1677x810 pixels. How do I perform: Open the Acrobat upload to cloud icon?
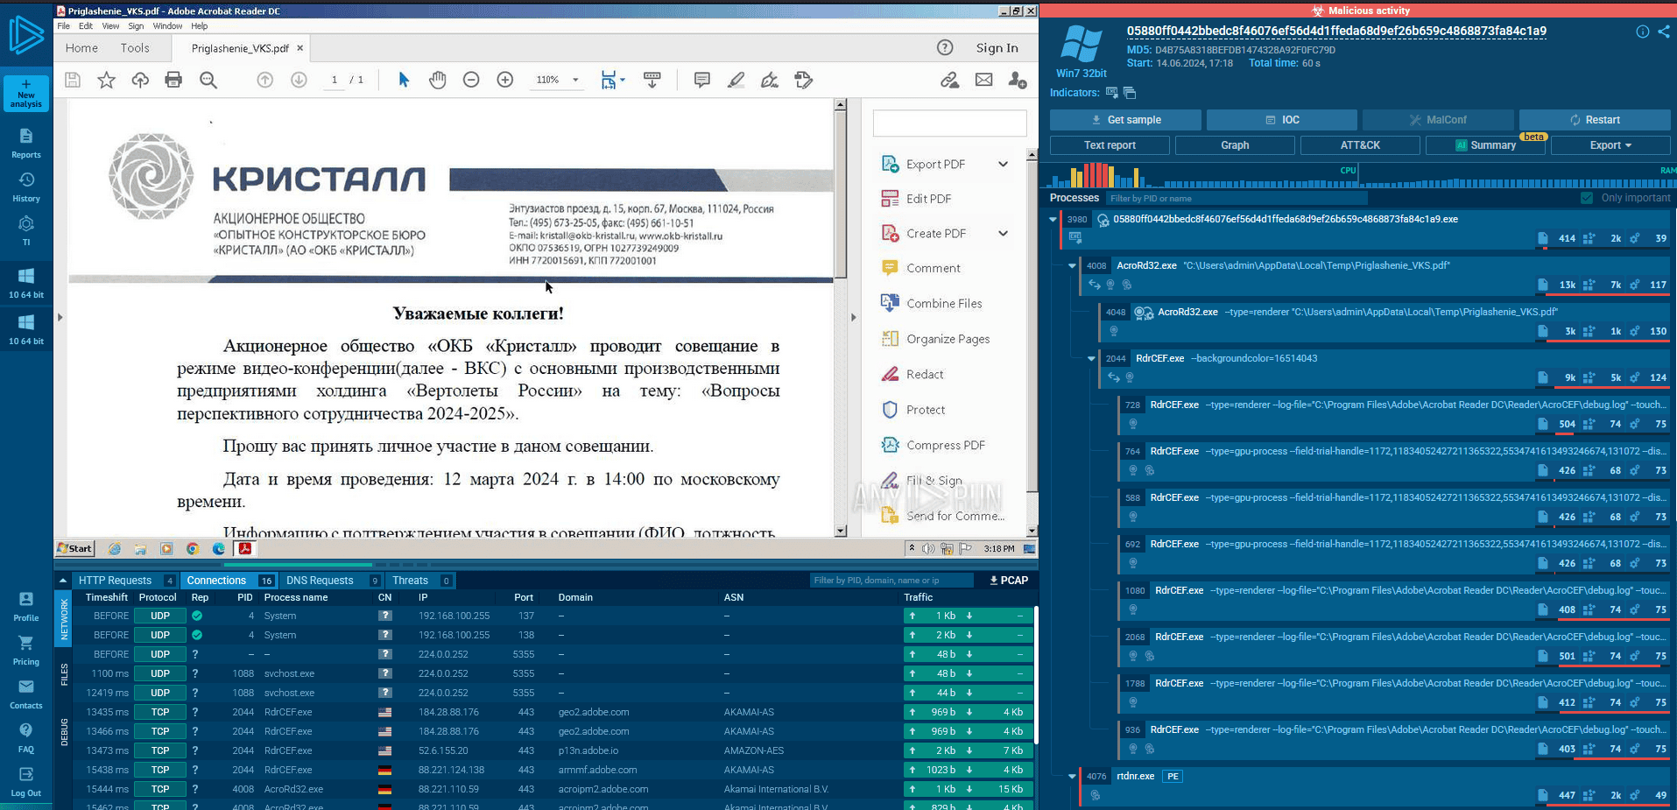pos(140,80)
